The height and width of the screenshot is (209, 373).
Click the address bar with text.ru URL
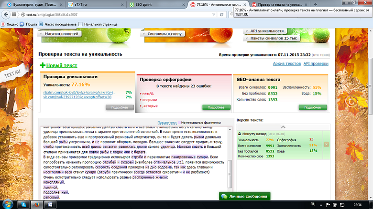(x=117, y=14)
